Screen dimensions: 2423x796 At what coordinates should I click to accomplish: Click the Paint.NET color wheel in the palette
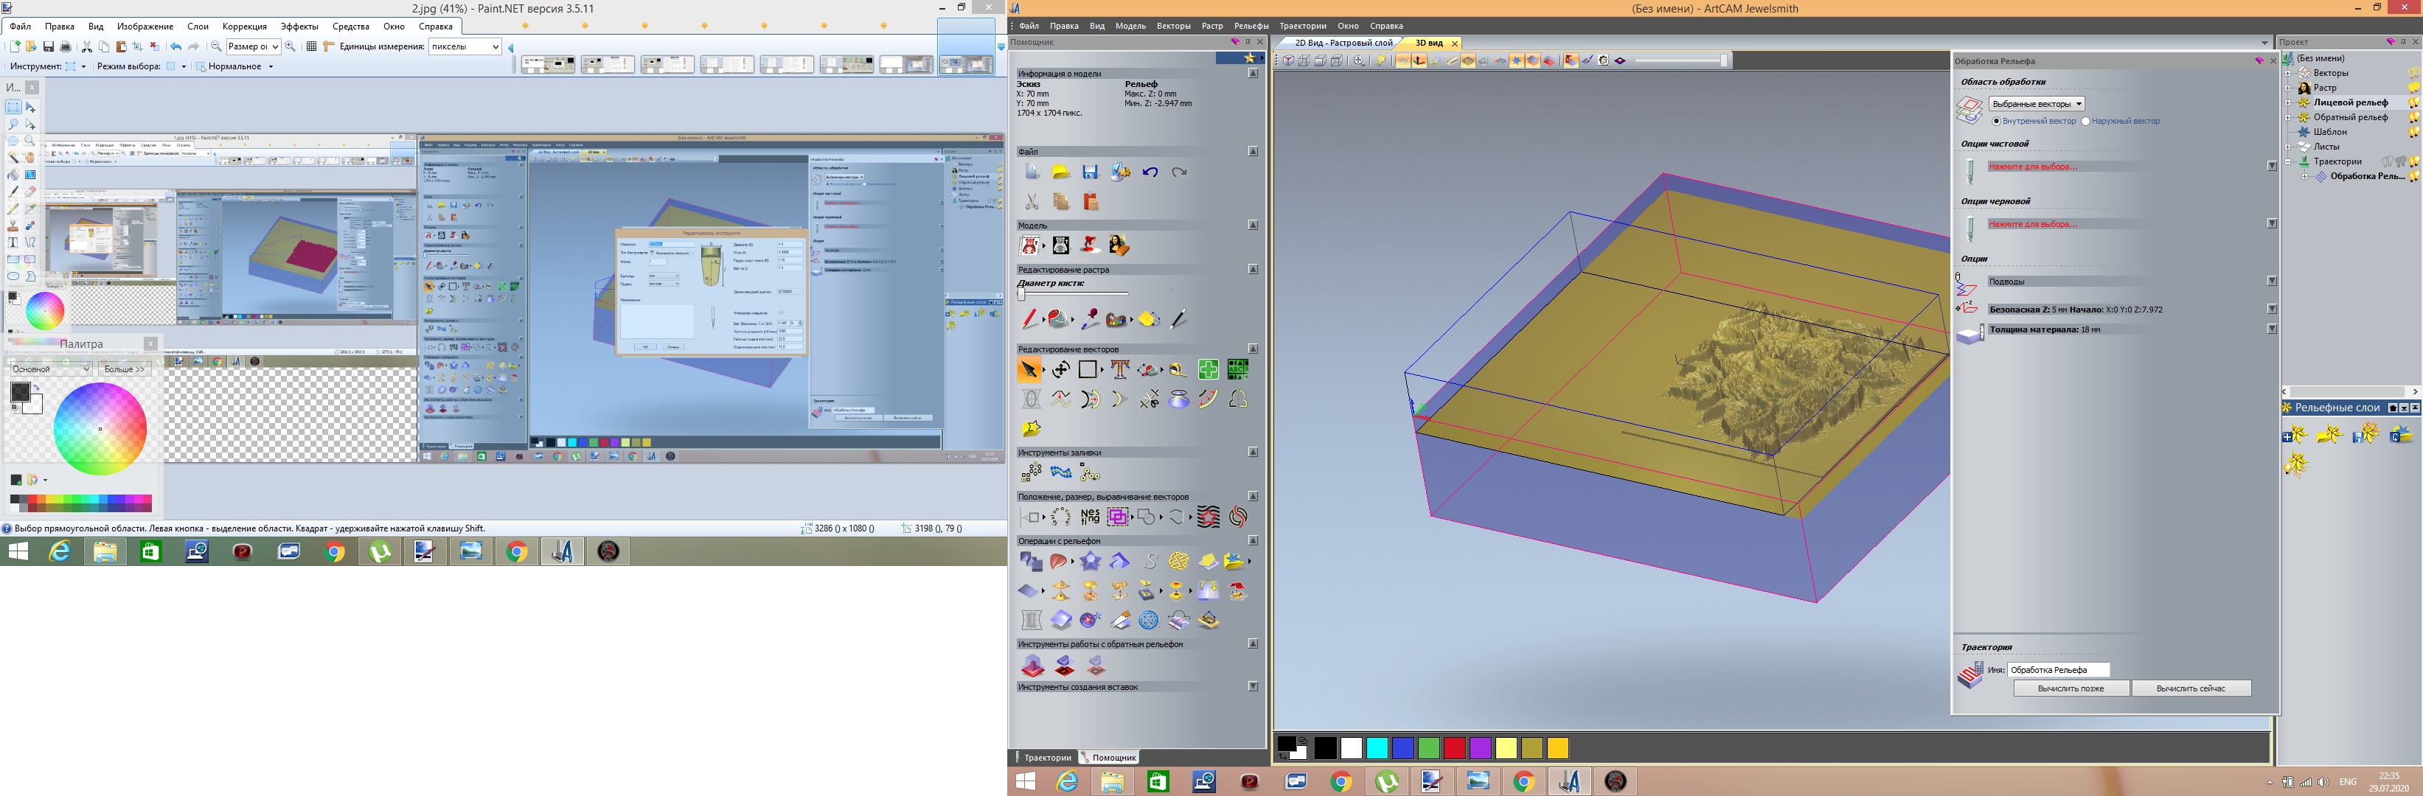[100, 428]
